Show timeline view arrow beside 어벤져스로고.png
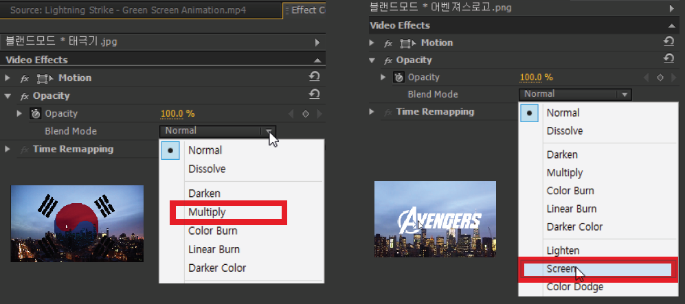The width and height of the screenshot is (685, 304). [672, 8]
